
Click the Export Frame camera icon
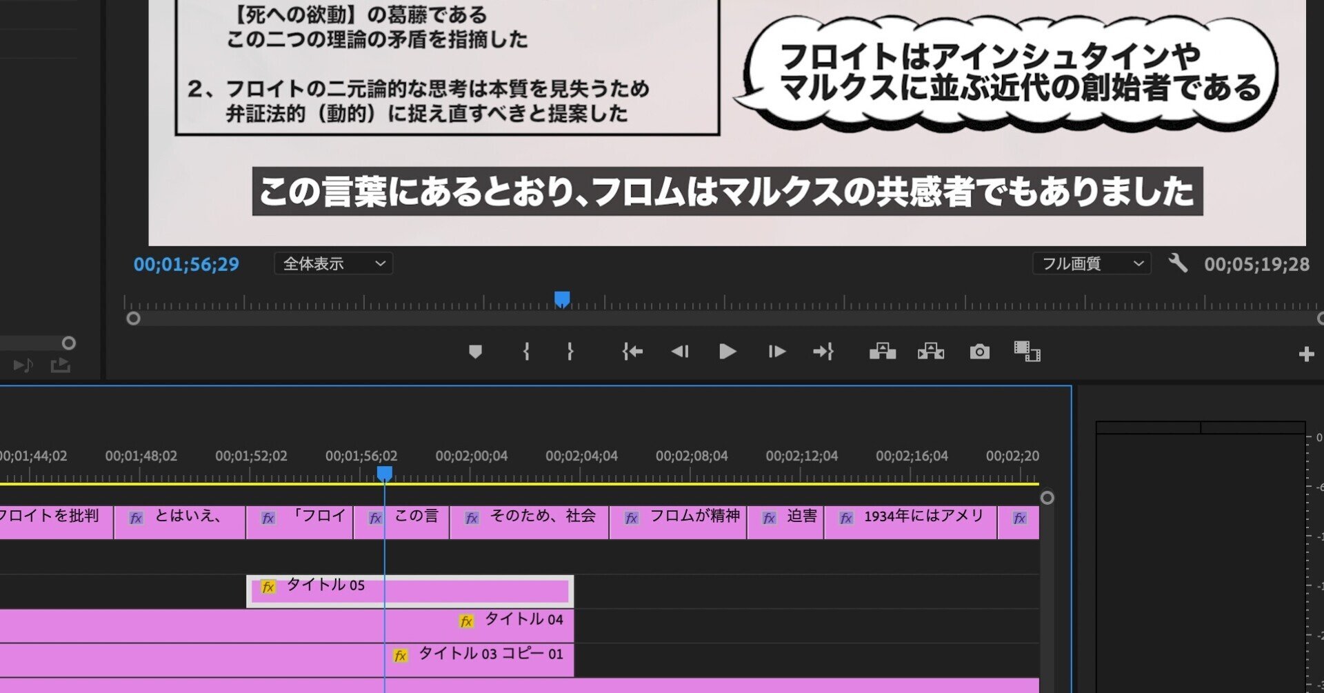click(979, 352)
